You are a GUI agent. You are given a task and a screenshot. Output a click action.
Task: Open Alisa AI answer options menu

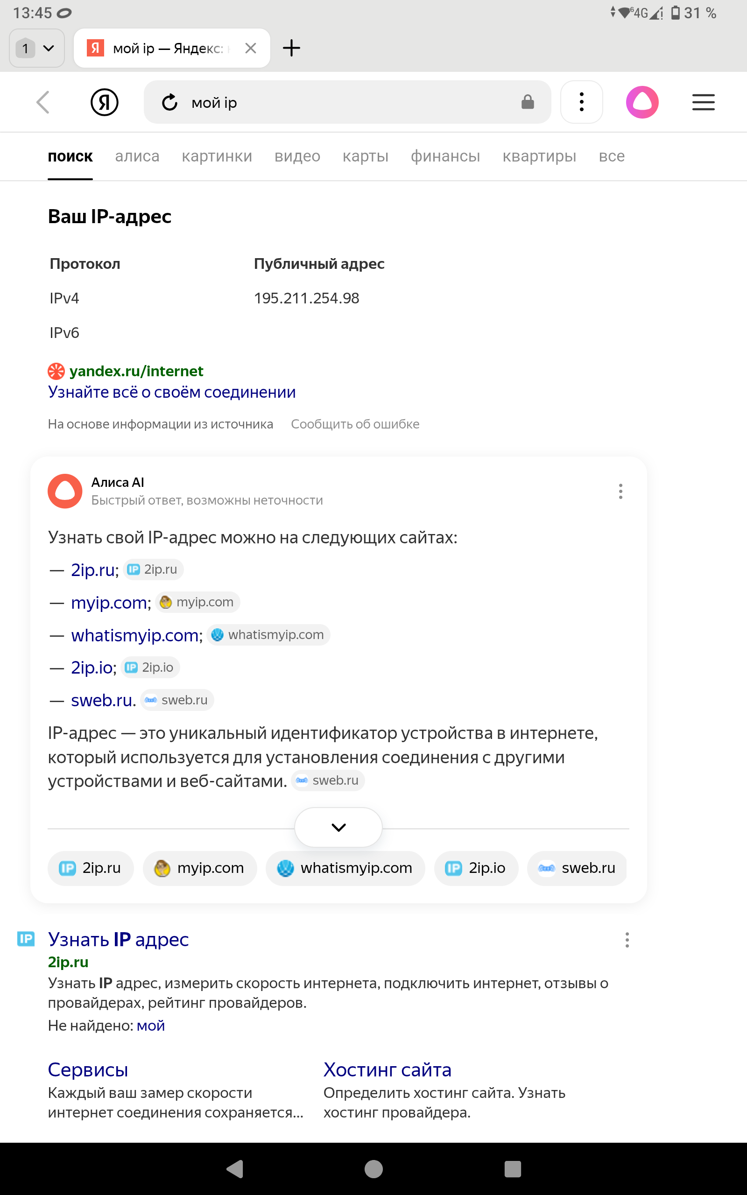coord(620,492)
